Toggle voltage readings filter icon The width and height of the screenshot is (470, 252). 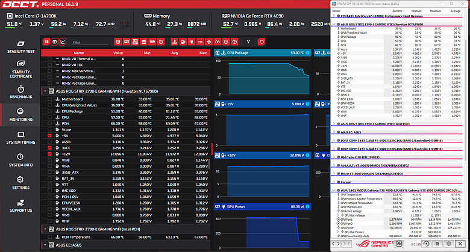[183, 42]
